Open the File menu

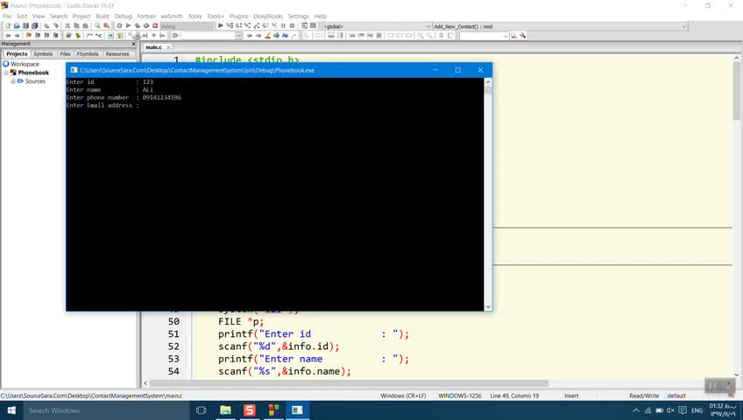coord(7,16)
